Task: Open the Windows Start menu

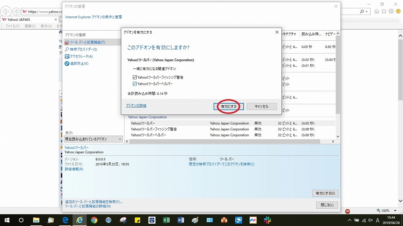Action: tap(7, 220)
